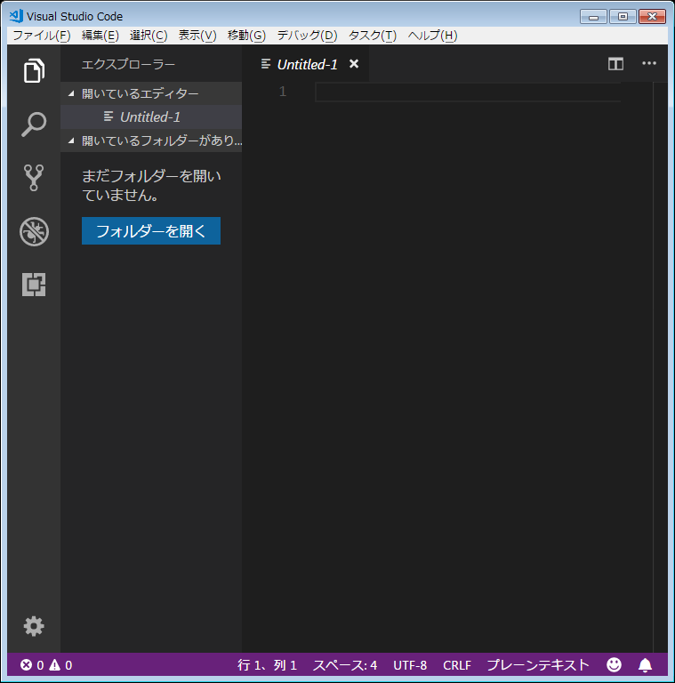Maximize the Visual Studio Code window
This screenshot has height=683, width=675.
coord(623,17)
